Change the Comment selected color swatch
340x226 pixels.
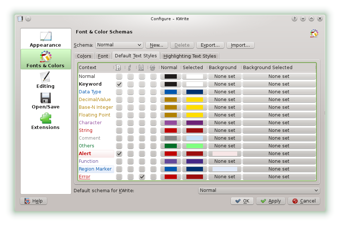[x=194, y=138]
